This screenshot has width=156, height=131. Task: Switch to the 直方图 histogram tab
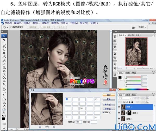(x=131, y=35)
